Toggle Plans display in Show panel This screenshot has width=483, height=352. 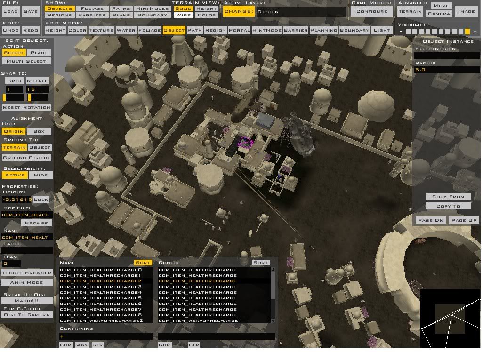pyautogui.click(x=121, y=15)
